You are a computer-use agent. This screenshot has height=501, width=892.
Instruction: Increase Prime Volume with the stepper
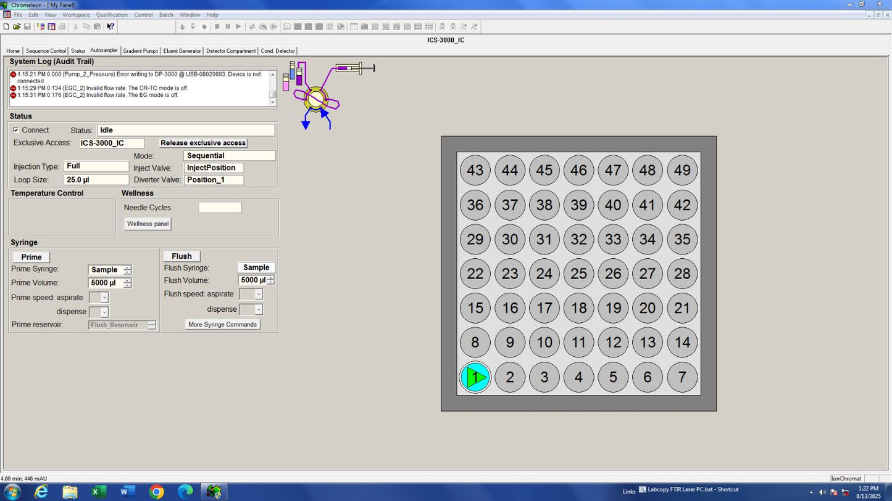tap(127, 281)
